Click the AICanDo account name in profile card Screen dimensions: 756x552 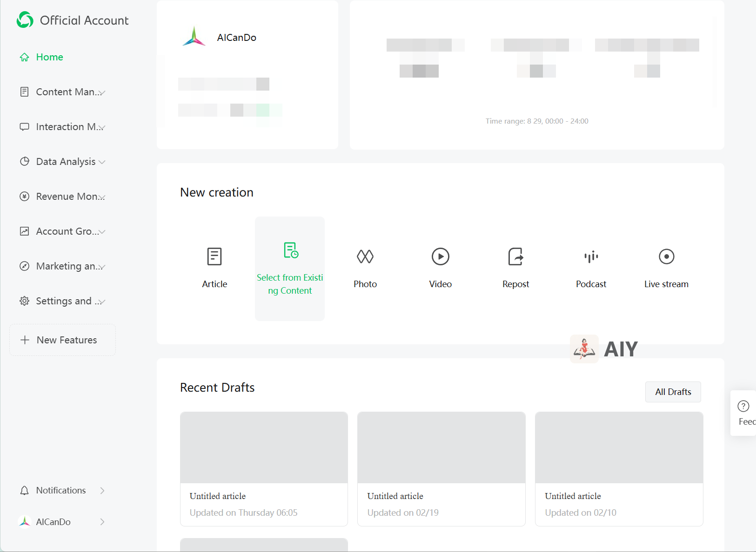tap(237, 38)
